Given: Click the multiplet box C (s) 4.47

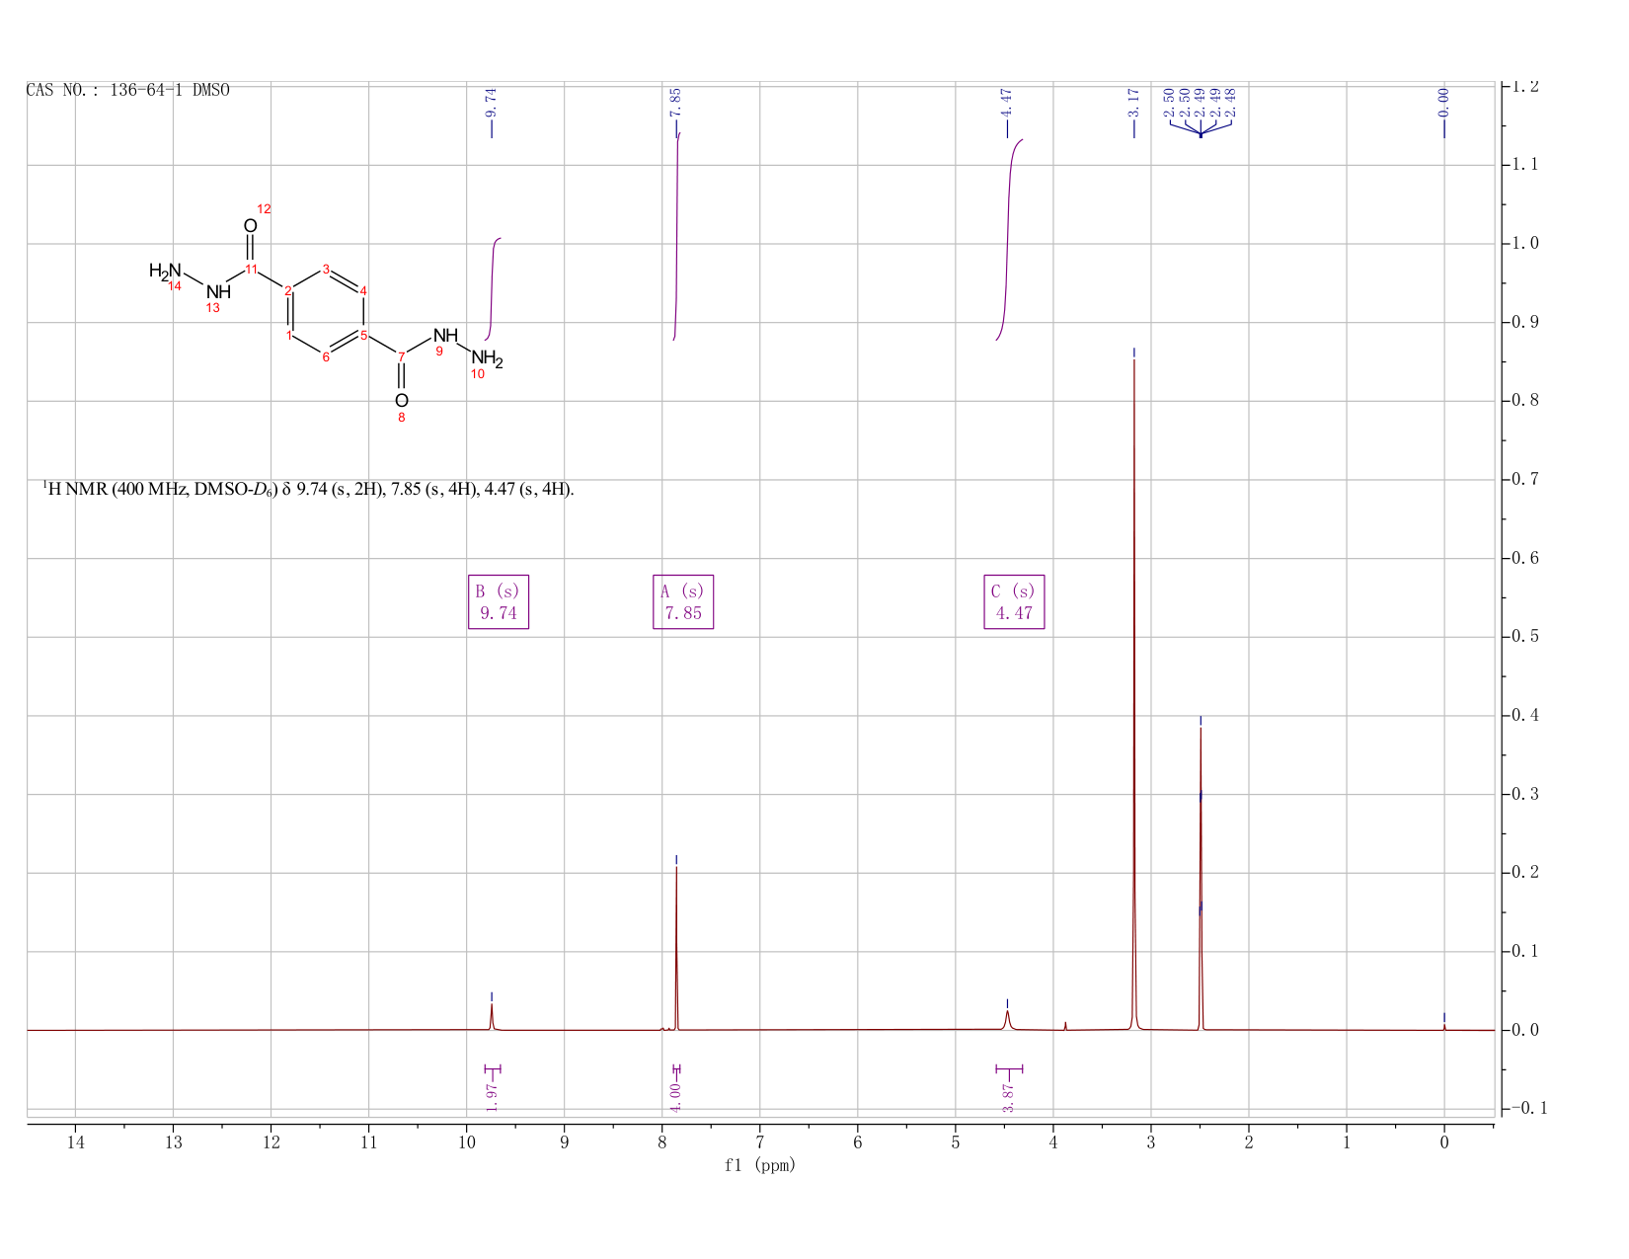Looking at the screenshot, I should (1014, 602).
